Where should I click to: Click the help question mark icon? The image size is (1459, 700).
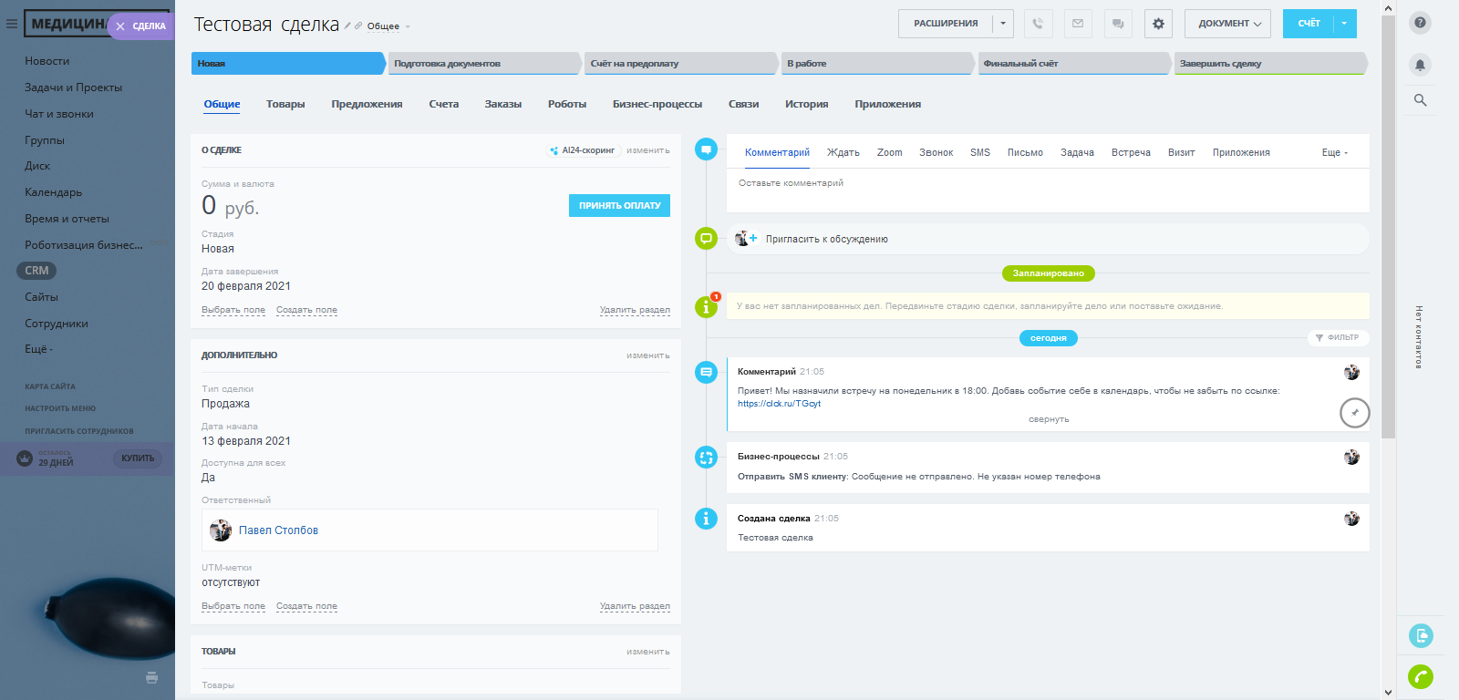pyautogui.click(x=1420, y=23)
